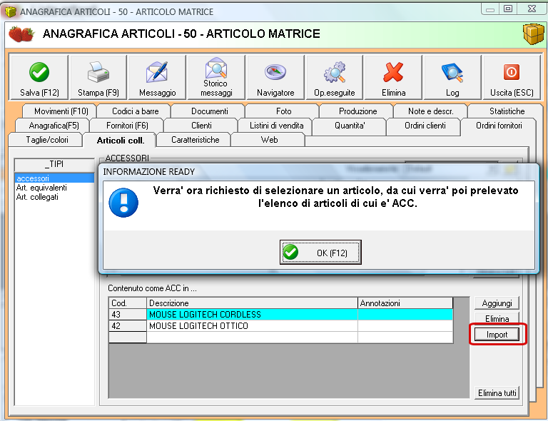Switch to the Clienti tab
The height and width of the screenshot is (421, 548).
[x=201, y=126]
